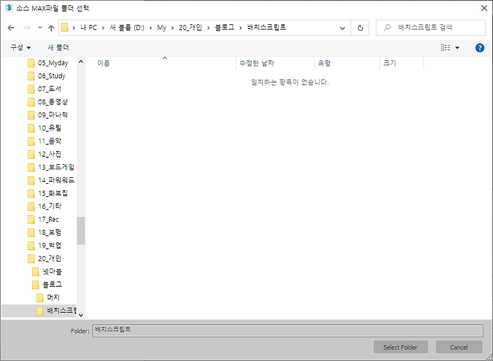This screenshot has height=361, width=493.
Task: Expand chevron after 20_개인 breadcrumb
Action: 208,28
